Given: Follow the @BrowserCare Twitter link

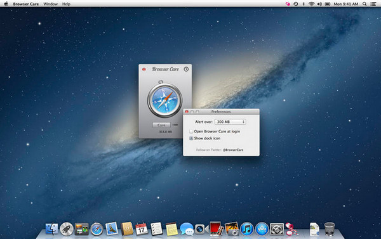Looking at the screenshot, I should tap(233, 150).
